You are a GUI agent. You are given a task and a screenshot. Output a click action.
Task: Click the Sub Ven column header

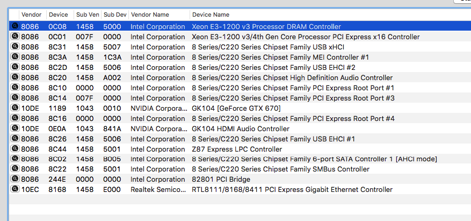coord(86,15)
